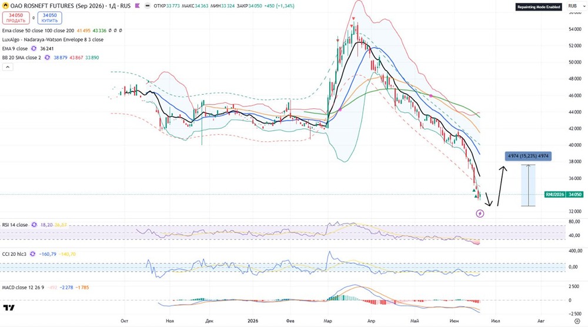This screenshot has width=588, height=327.
Task: Click the МИН 33 324 low value
Action: coord(222,6)
